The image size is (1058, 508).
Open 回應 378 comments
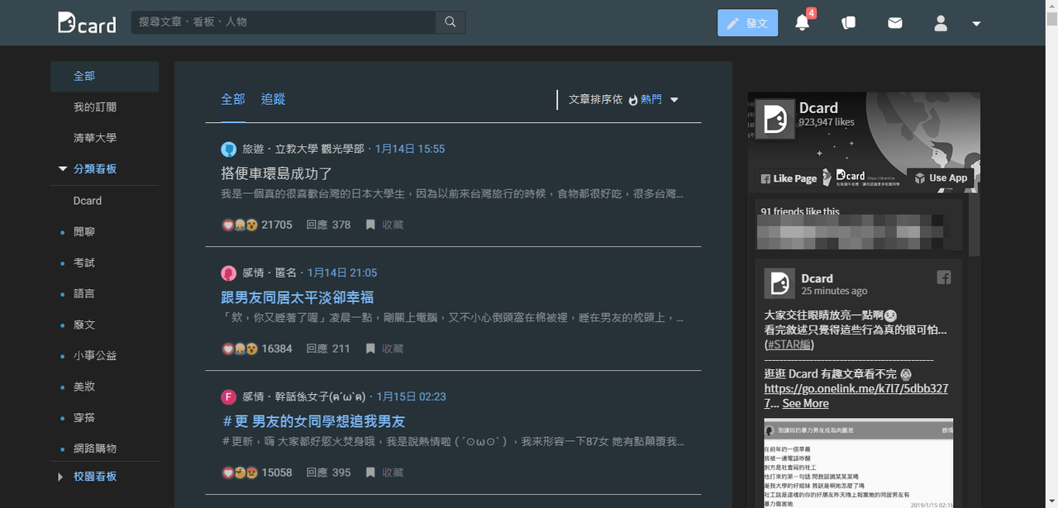tap(328, 225)
